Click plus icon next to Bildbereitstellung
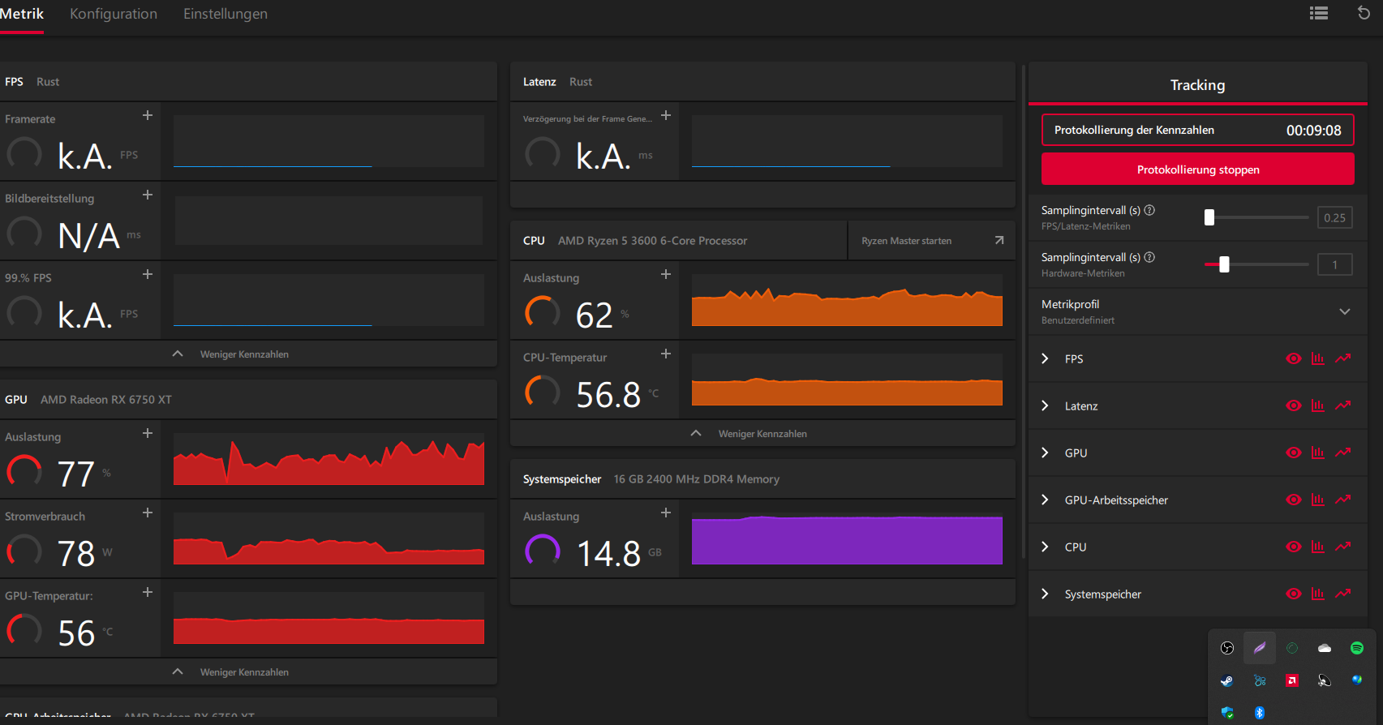The width and height of the screenshot is (1383, 725). [x=148, y=195]
